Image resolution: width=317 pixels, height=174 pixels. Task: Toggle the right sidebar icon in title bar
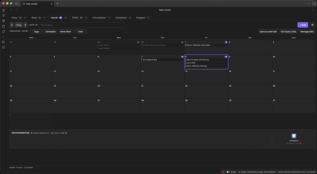tap(314, 3)
